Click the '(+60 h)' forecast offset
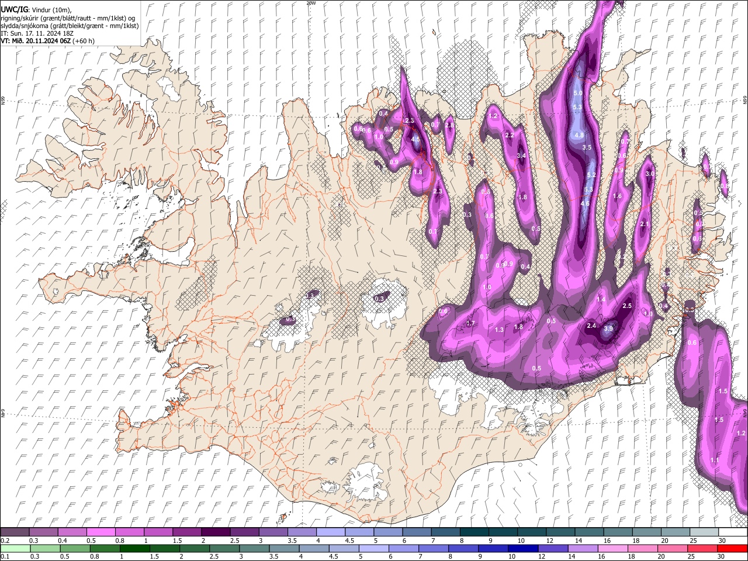Image resolution: width=748 pixels, height=561 pixels. [x=83, y=41]
